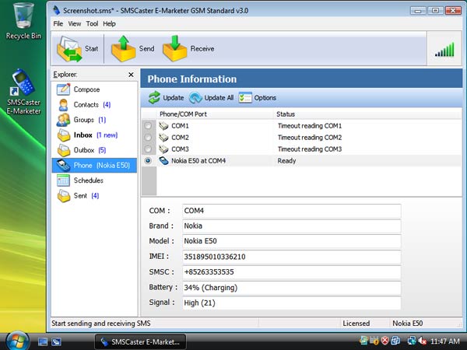Screen dimensions: 467x350
Task: Open the Tool menu
Action: click(92, 24)
